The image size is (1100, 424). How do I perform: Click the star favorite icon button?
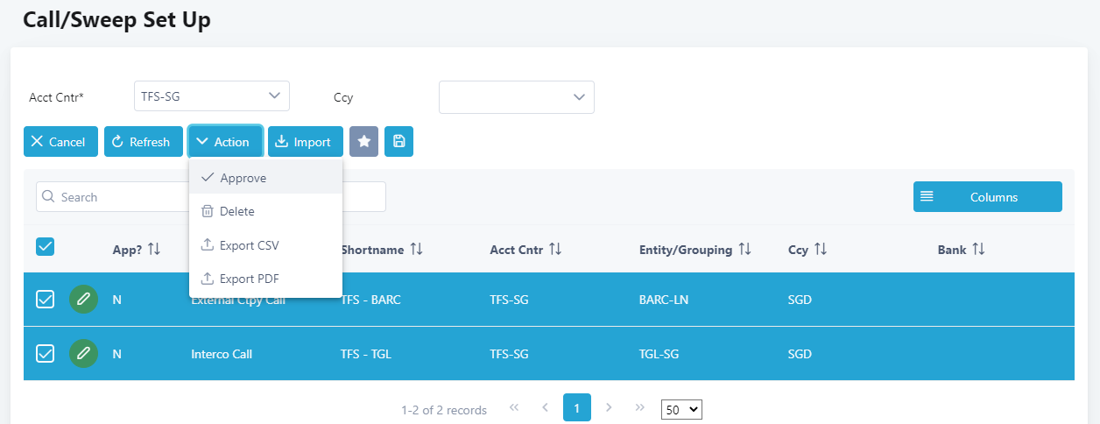[363, 142]
